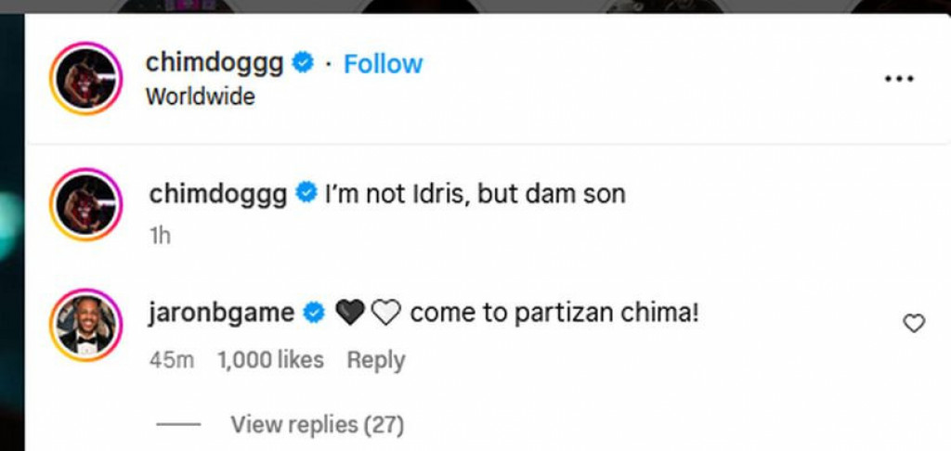Click the chimdoggg username in the caption

217,194
